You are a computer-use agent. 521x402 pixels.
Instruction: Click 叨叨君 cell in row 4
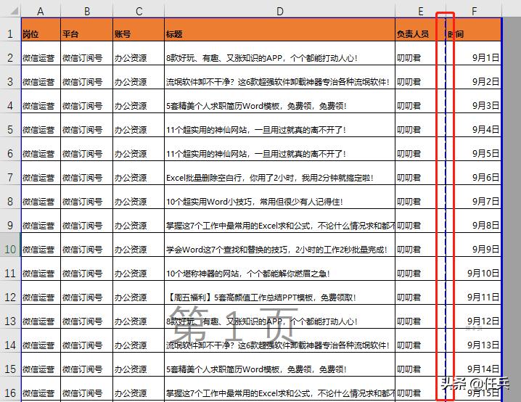pyautogui.click(x=420, y=101)
